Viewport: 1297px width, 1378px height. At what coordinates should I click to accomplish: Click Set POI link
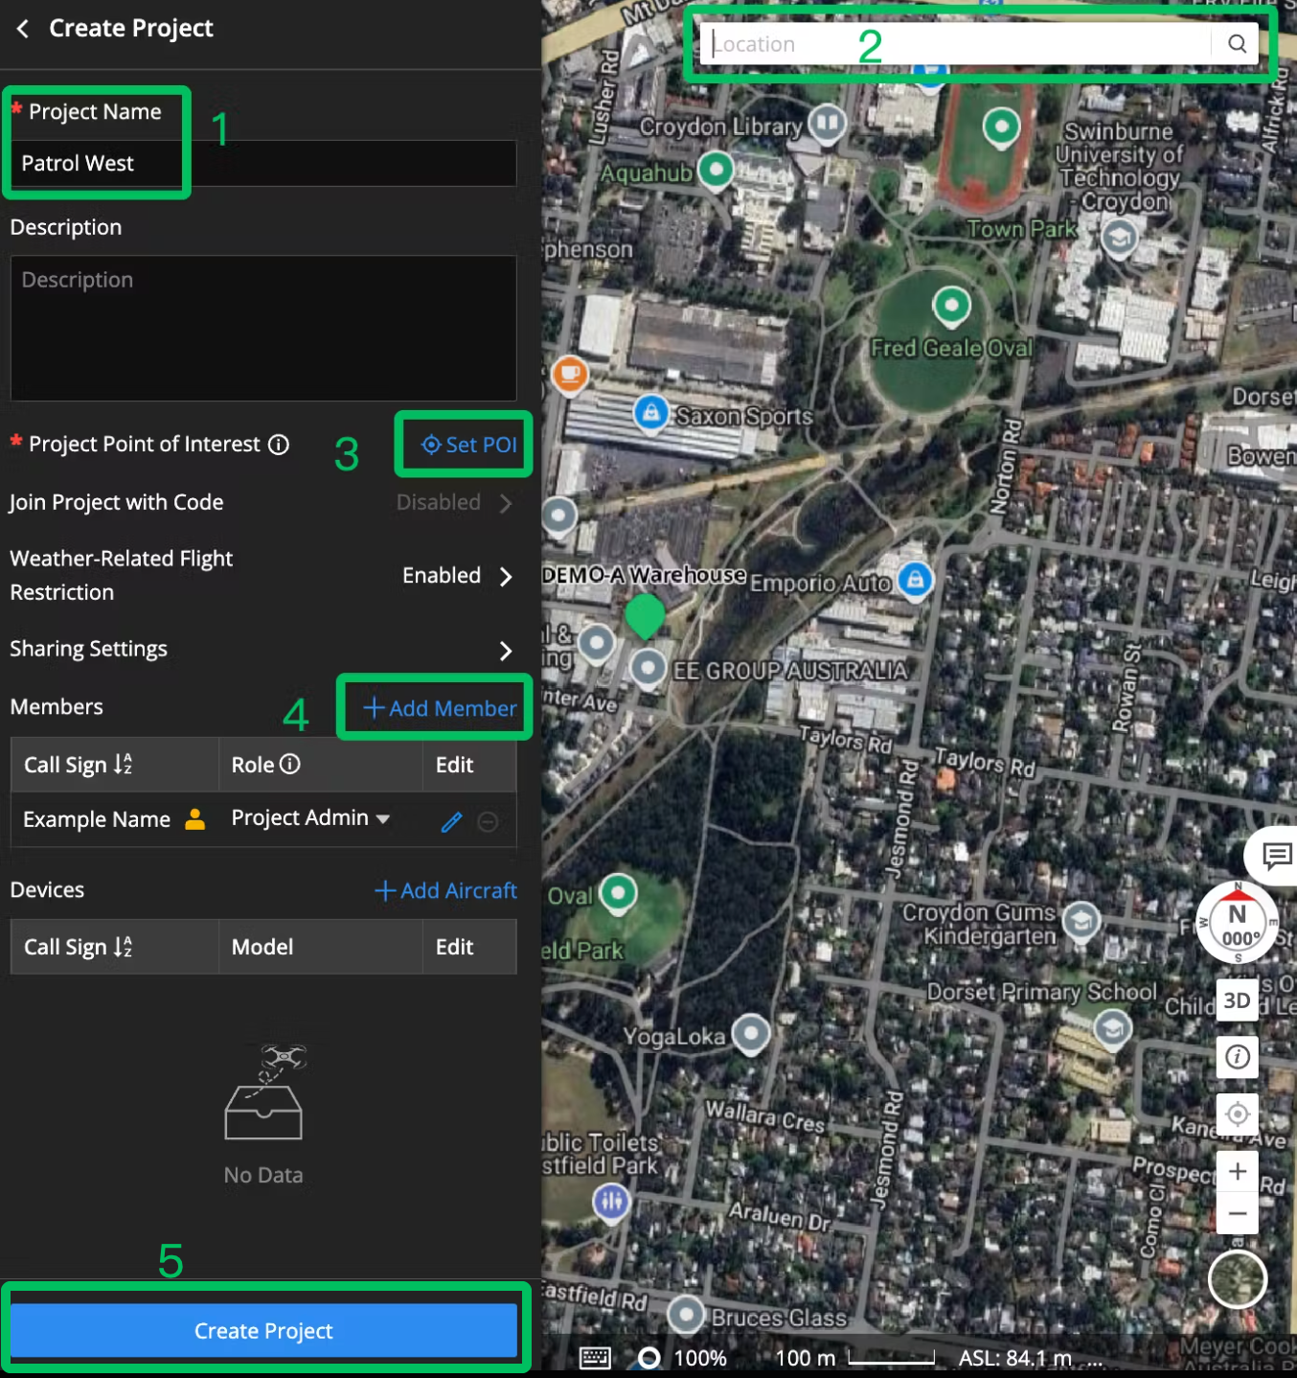point(468,445)
